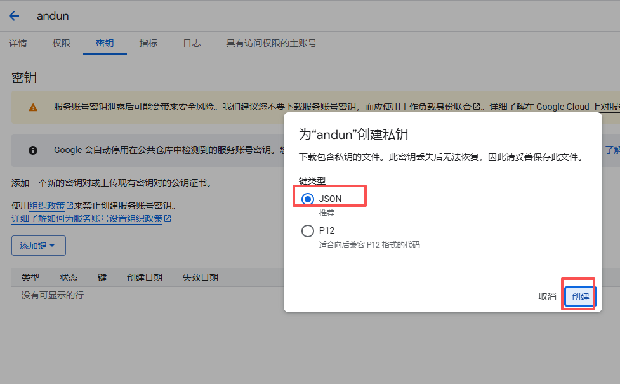Click the black info circle icon
620x384 pixels.
pos(33,150)
